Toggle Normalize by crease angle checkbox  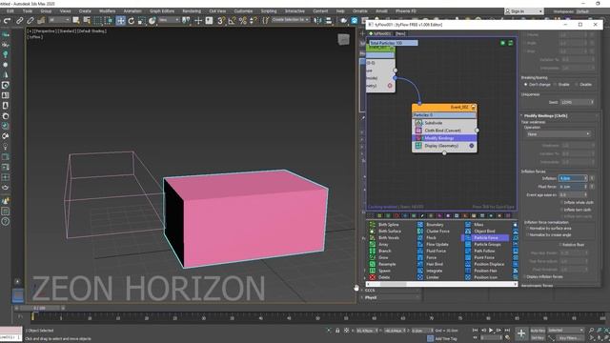527,235
